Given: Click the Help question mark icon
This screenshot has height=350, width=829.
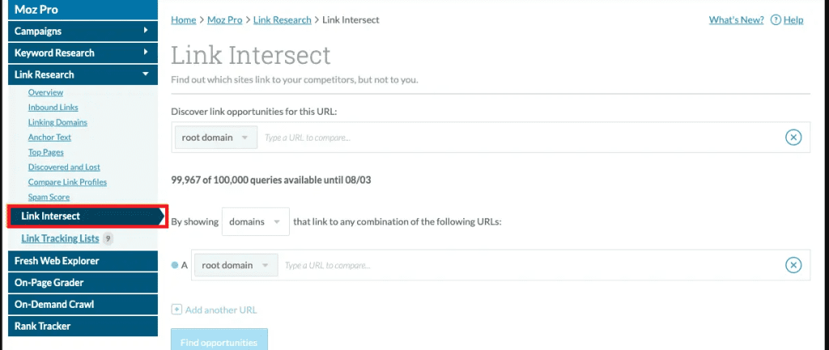Looking at the screenshot, I should [776, 20].
